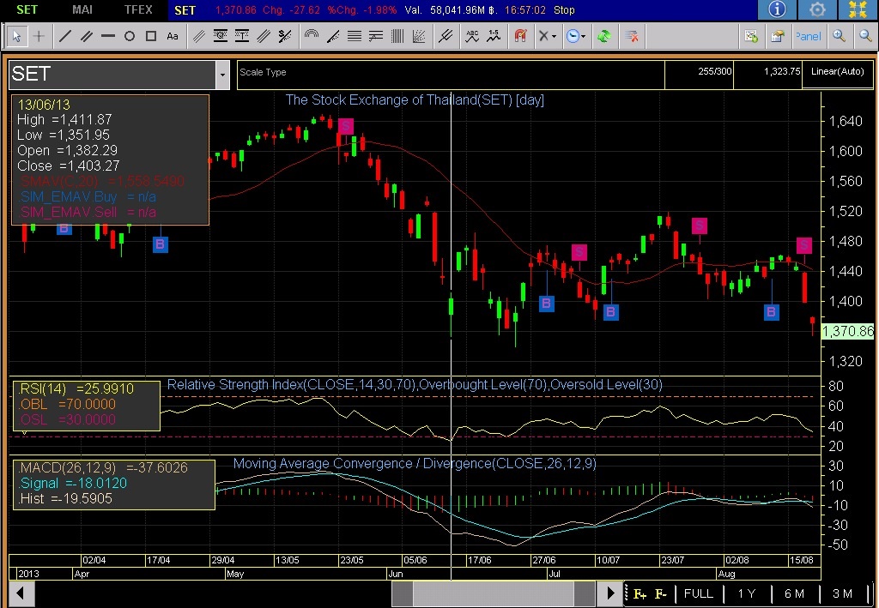879x608 pixels.
Task: Click the T tirone levels tool
Action: click(241, 36)
